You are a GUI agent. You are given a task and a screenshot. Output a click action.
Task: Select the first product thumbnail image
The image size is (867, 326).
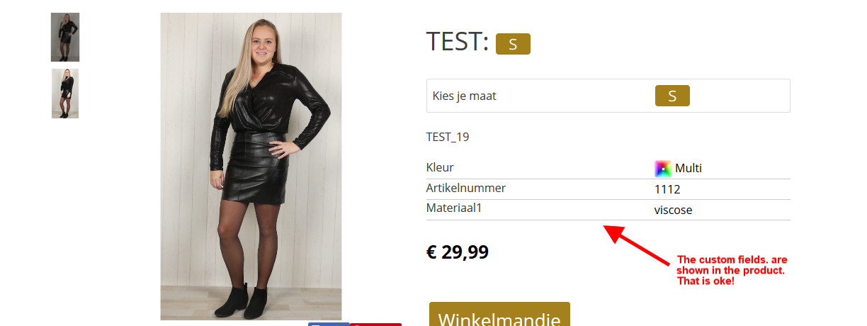point(65,37)
